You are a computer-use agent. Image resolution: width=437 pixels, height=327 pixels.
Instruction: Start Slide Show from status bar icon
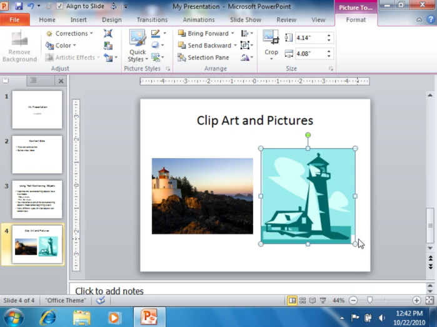coord(323,300)
